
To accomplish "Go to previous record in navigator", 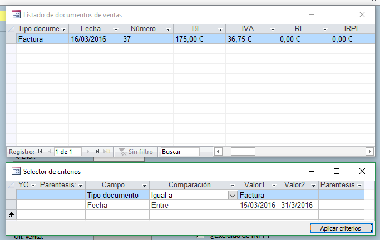I will click(x=48, y=151).
